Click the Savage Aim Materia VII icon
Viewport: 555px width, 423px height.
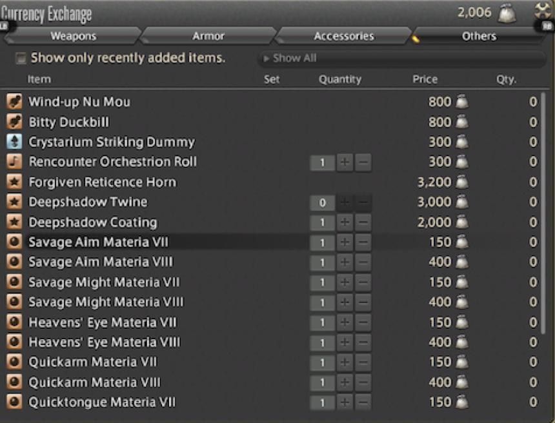(14, 242)
